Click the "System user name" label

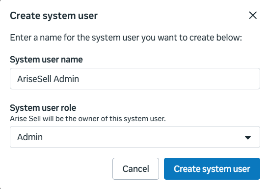coord(46,60)
